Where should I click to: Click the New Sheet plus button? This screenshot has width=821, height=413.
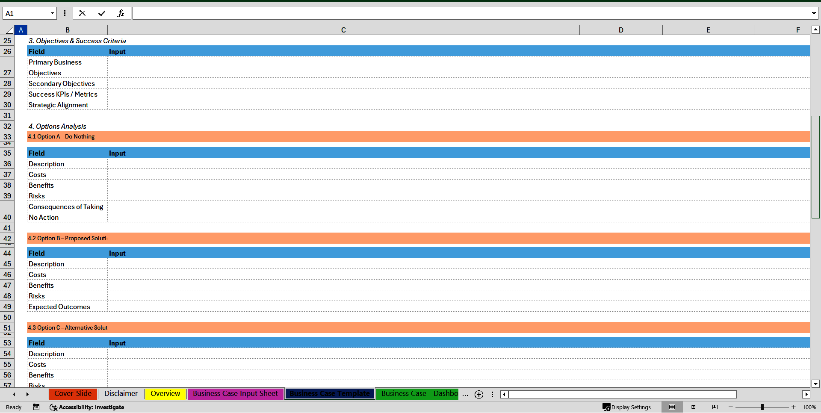coord(478,395)
